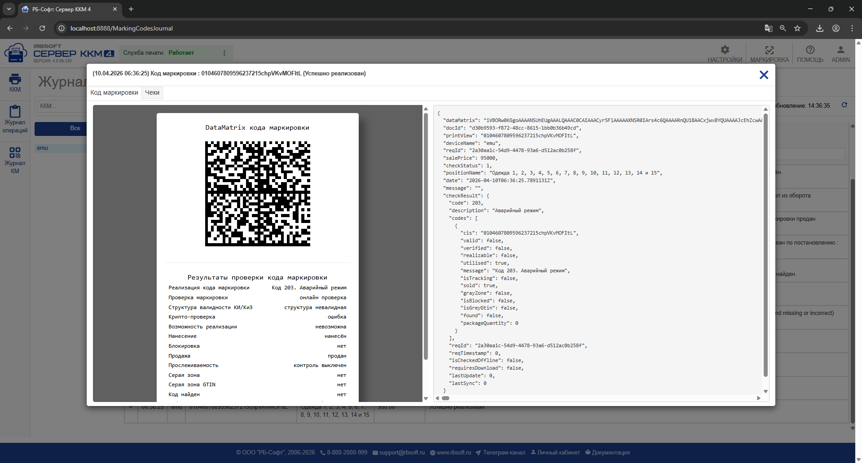
Task: Click scroll-down arrow of DataMatrix preview
Action: tap(426, 398)
